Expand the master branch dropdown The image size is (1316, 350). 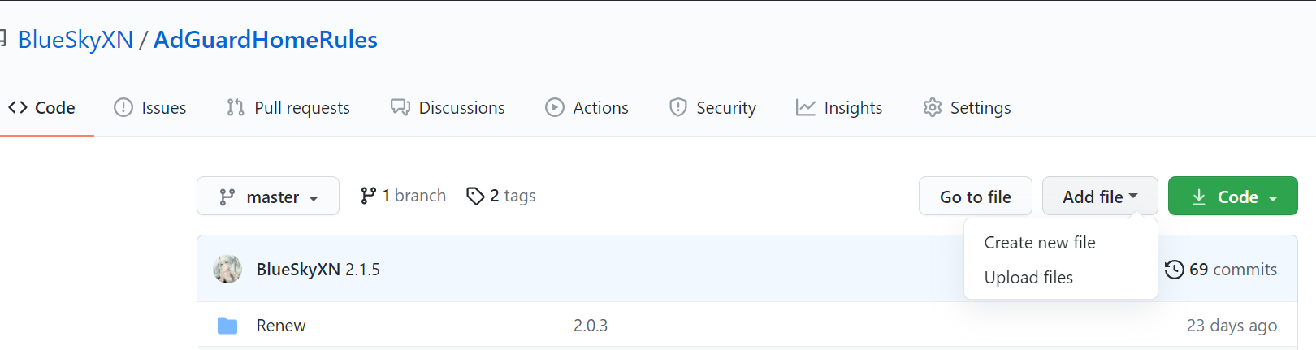268,196
